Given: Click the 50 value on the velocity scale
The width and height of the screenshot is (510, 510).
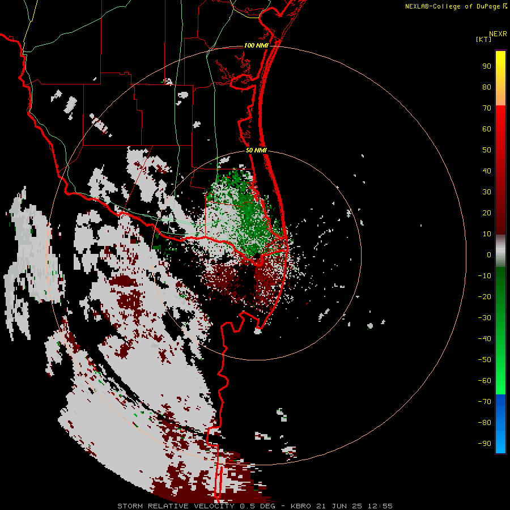Looking at the screenshot, I should (487, 150).
